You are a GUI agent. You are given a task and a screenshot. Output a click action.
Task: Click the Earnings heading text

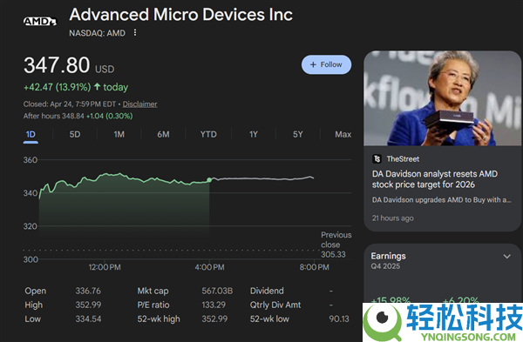click(x=388, y=256)
